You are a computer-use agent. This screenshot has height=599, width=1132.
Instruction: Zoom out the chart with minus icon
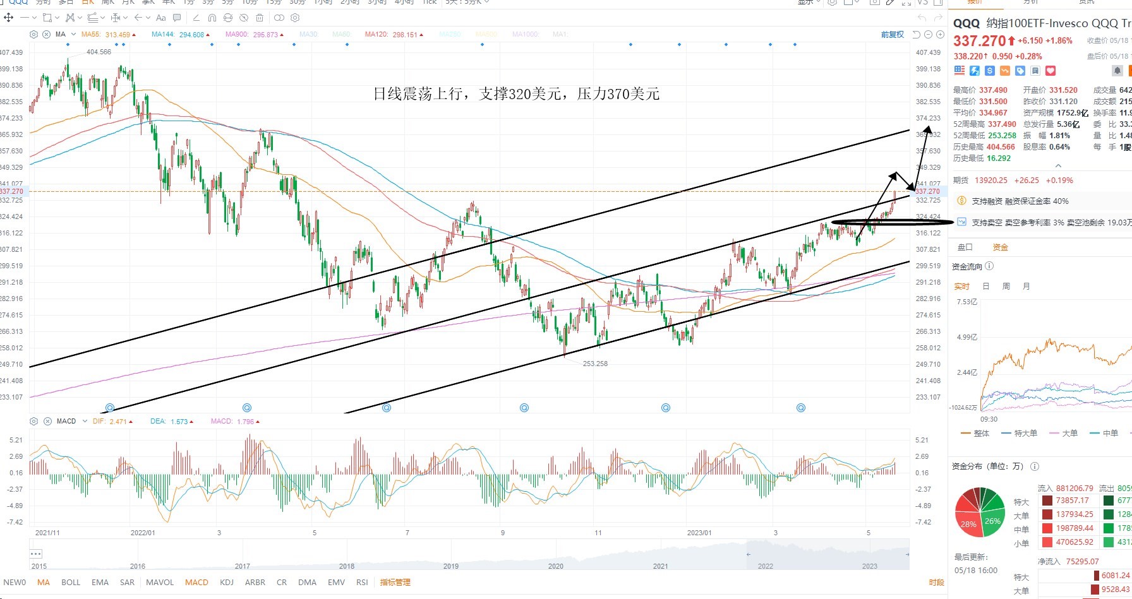click(929, 35)
